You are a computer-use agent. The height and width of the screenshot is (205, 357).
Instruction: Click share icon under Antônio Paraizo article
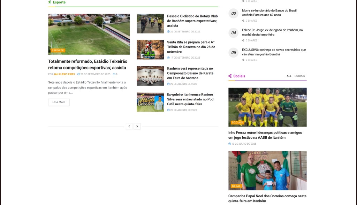pyautogui.click(x=243, y=21)
